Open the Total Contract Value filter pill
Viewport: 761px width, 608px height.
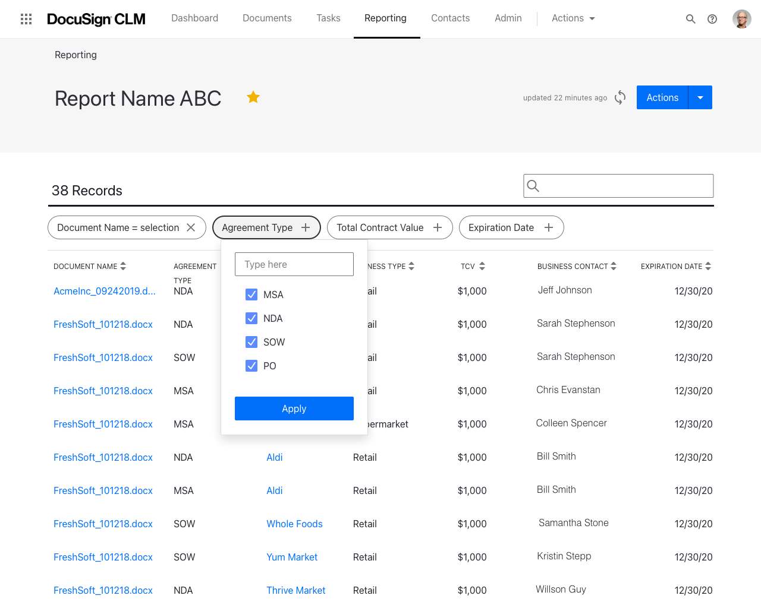pos(390,227)
